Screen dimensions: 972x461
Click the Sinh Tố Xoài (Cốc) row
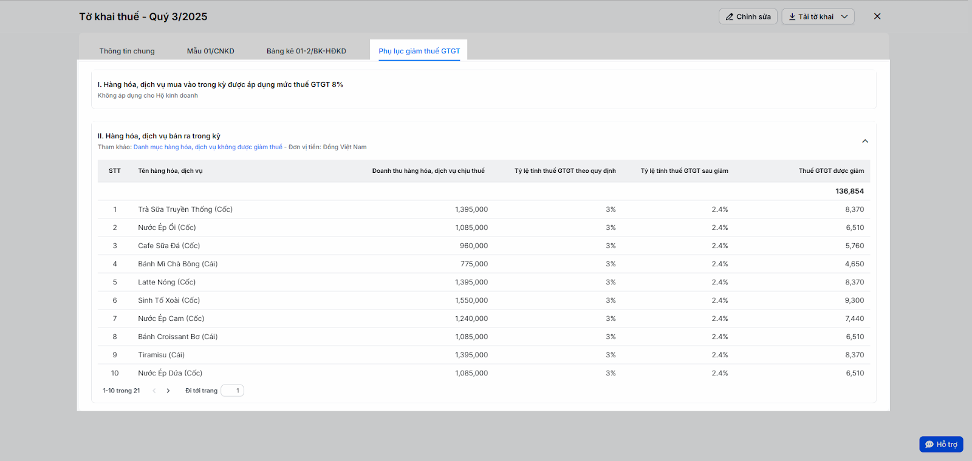click(169, 300)
